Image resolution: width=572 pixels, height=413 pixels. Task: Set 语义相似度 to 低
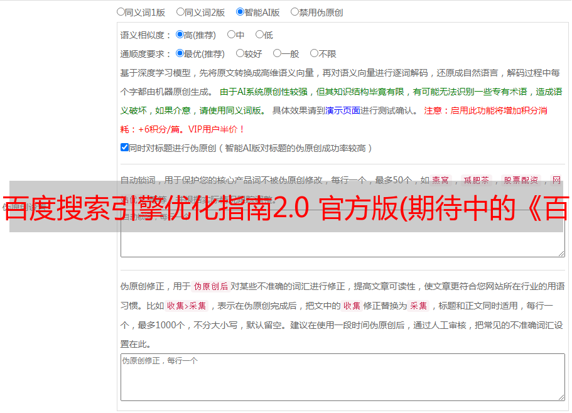(x=259, y=35)
